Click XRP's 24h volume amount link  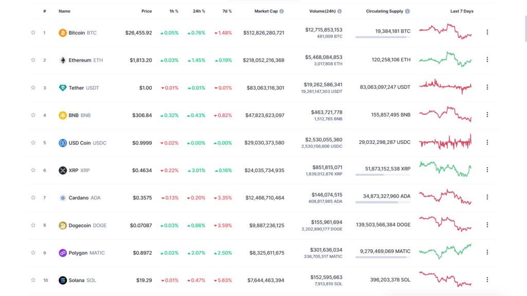[x=327, y=167]
